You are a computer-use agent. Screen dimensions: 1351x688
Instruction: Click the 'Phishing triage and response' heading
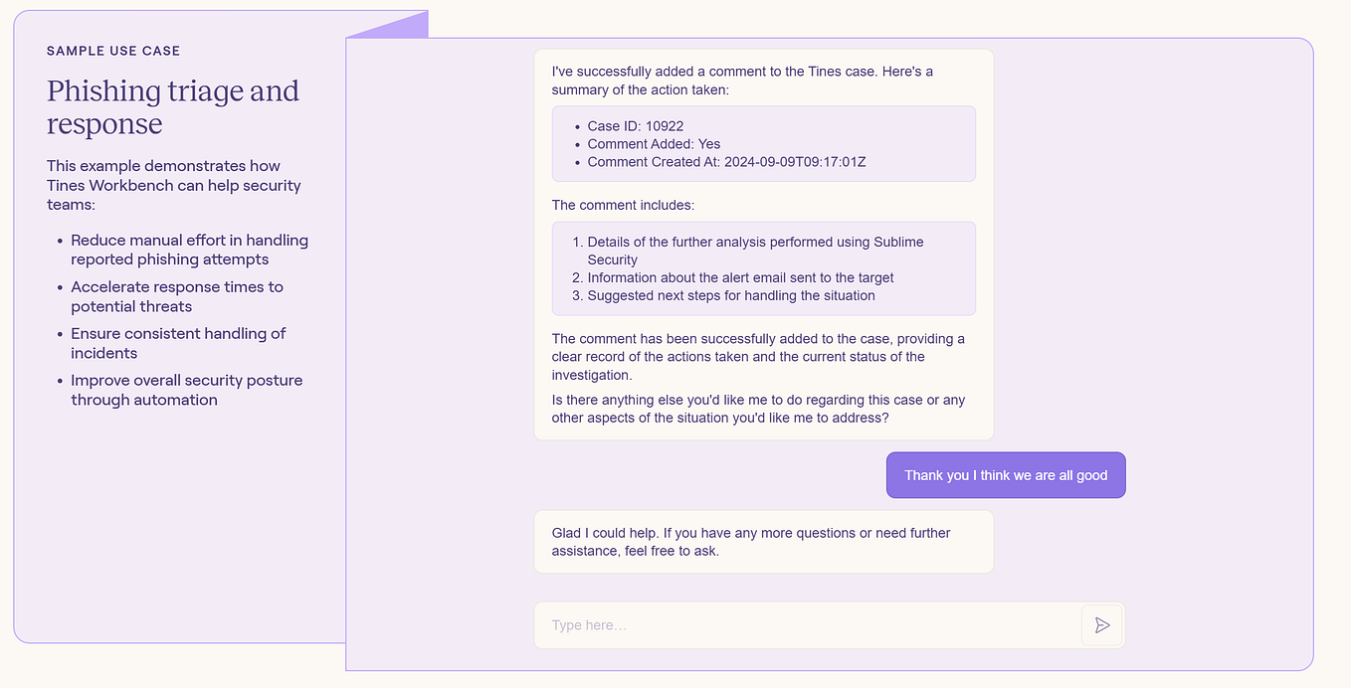pos(173,107)
